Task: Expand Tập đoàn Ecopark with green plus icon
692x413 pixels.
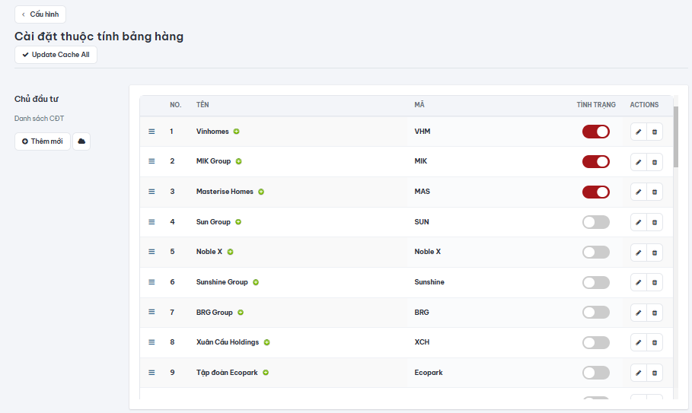Action: pyautogui.click(x=266, y=373)
